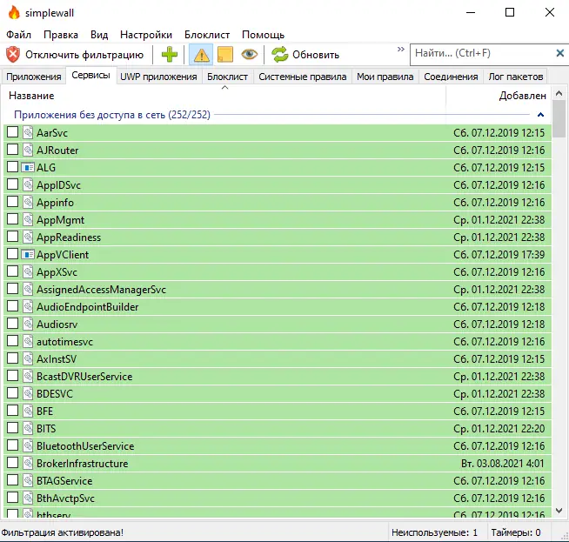Click the BDESVC service file icon
569x542 pixels.
coord(28,394)
